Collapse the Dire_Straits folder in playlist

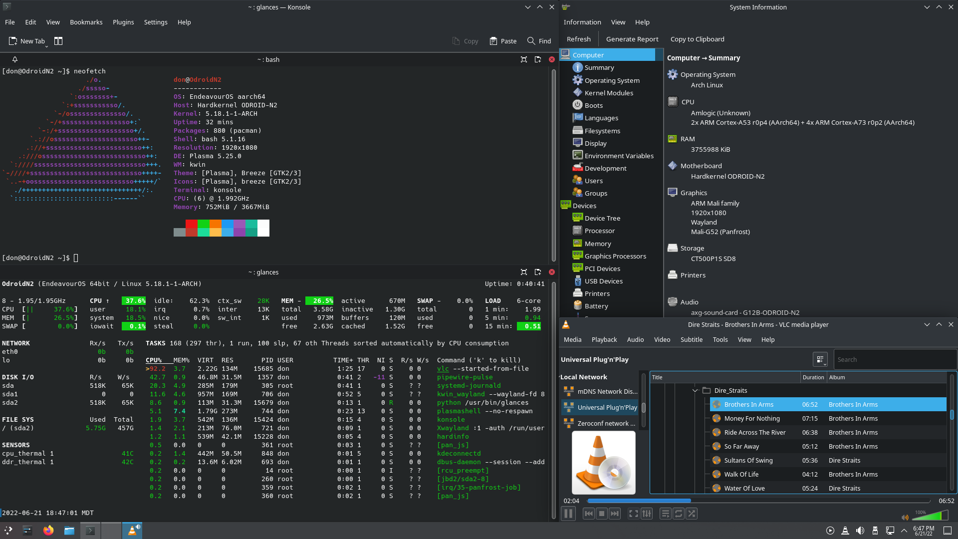coord(695,390)
